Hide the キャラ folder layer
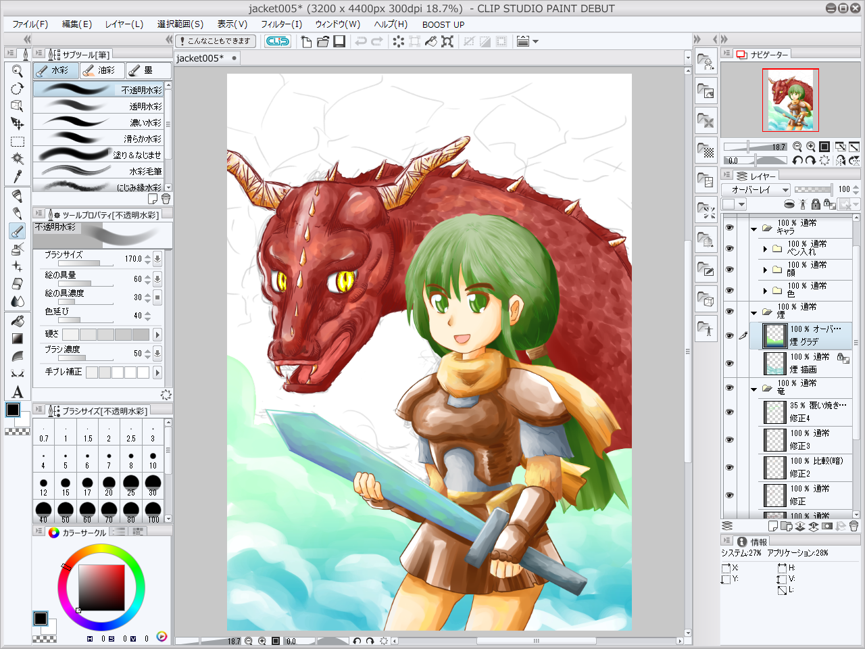The image size is (865, 649). pyautogui.click(x=729, y=228)
